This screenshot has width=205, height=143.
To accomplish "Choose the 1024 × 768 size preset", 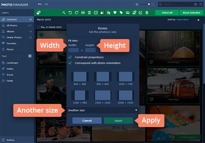I will click(126, 79).
